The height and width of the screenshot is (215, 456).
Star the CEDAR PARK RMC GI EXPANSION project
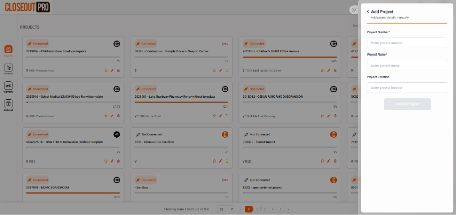pyautogui.click(x=322, y=116)
